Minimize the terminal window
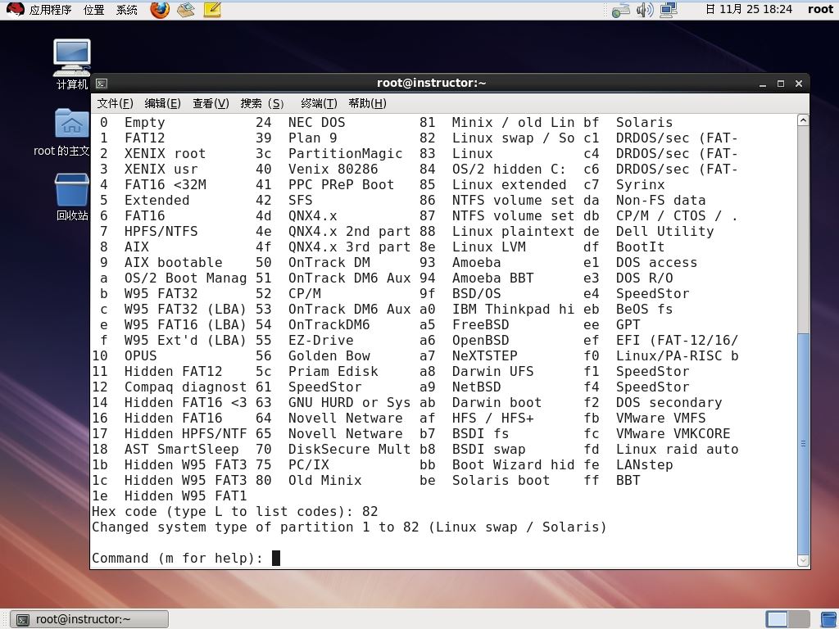The image size is (839, 629). point(763,84)
